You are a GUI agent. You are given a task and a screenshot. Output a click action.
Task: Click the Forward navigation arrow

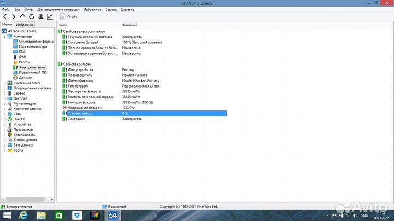pos(14,17)
